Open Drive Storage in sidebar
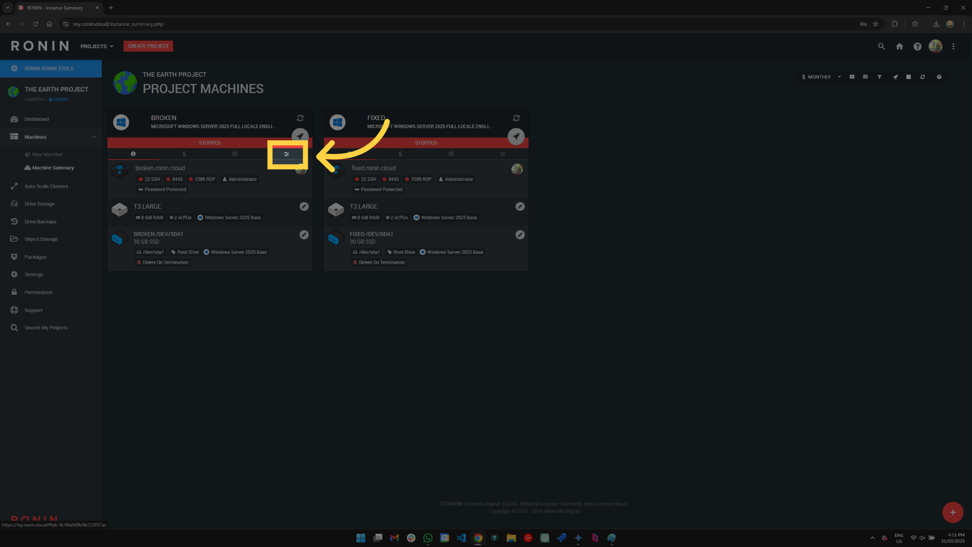Image resolution: width=972 pixels, height=547 pixels. tap(39, 204)
